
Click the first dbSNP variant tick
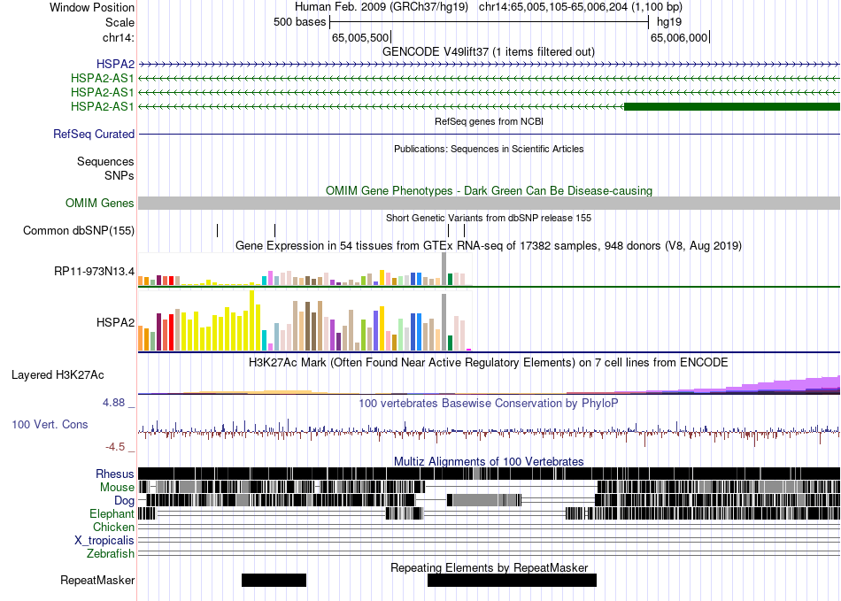pos(217,230)
